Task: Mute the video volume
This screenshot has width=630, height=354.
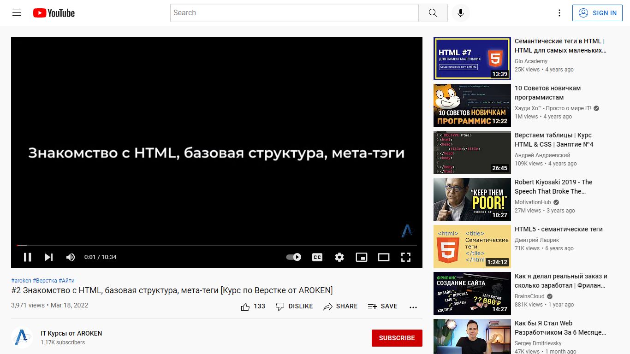Action: 71,257
